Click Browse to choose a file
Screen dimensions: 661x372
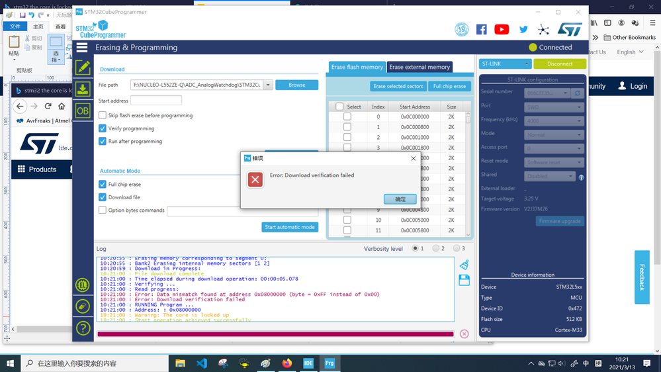click(297, 85)
